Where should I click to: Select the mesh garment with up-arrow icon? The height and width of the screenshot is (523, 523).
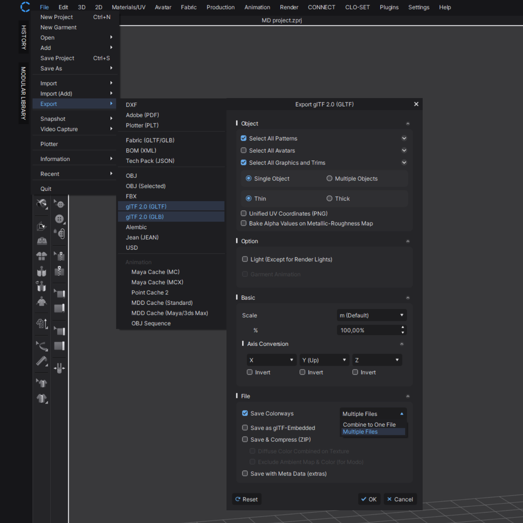point(42,323)
